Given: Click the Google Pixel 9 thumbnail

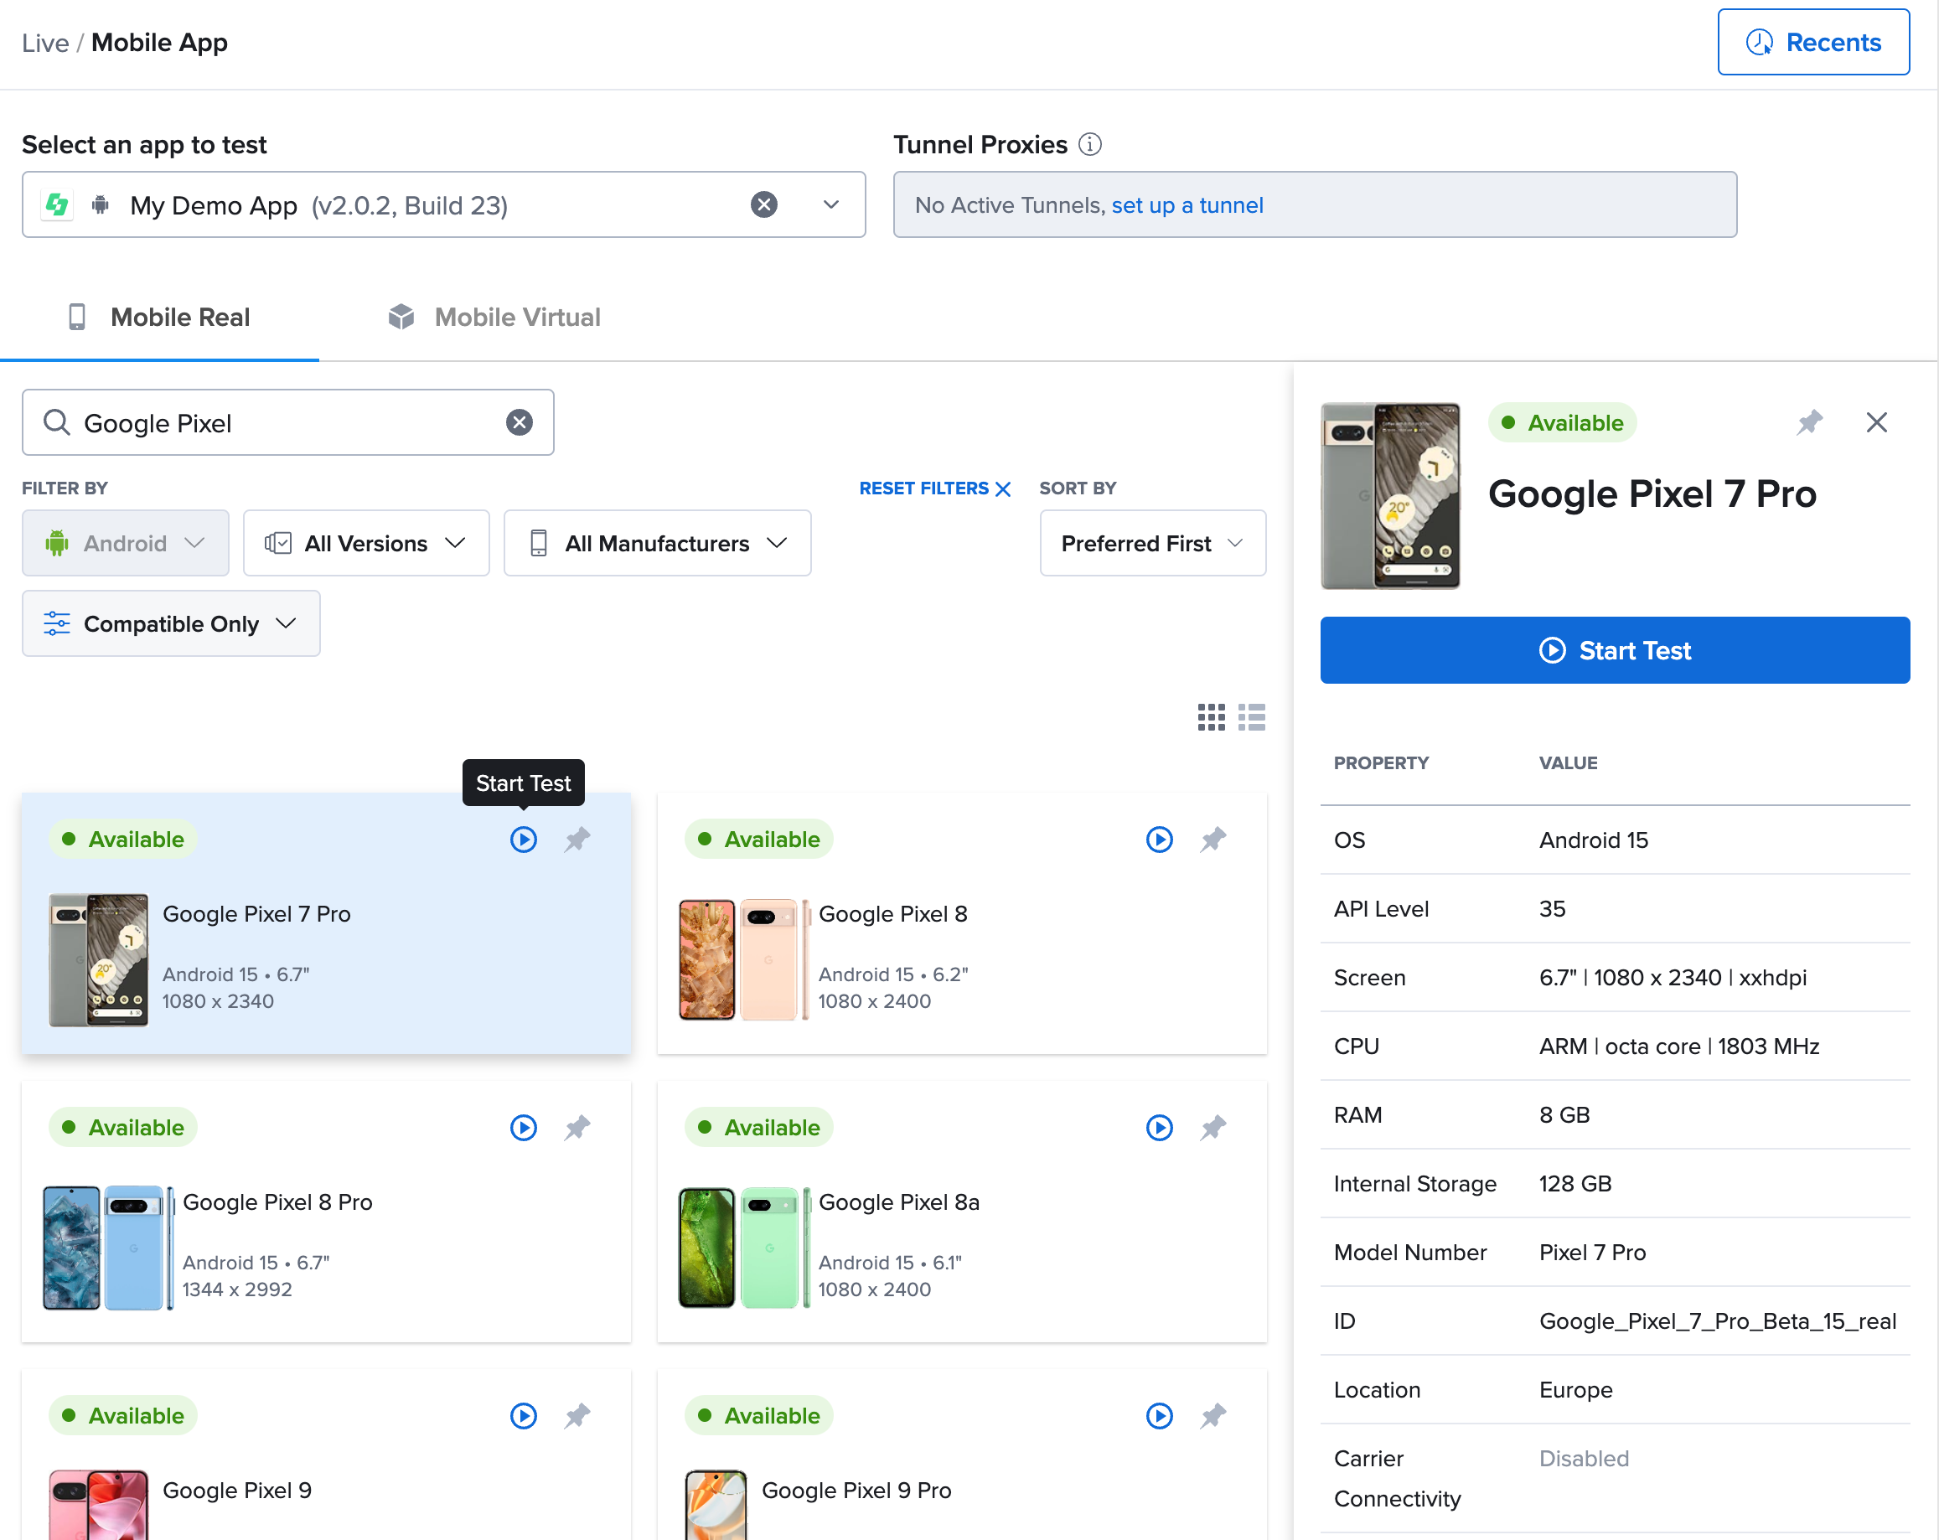Looking at the screenshot, I should [x=98, y=1504].
